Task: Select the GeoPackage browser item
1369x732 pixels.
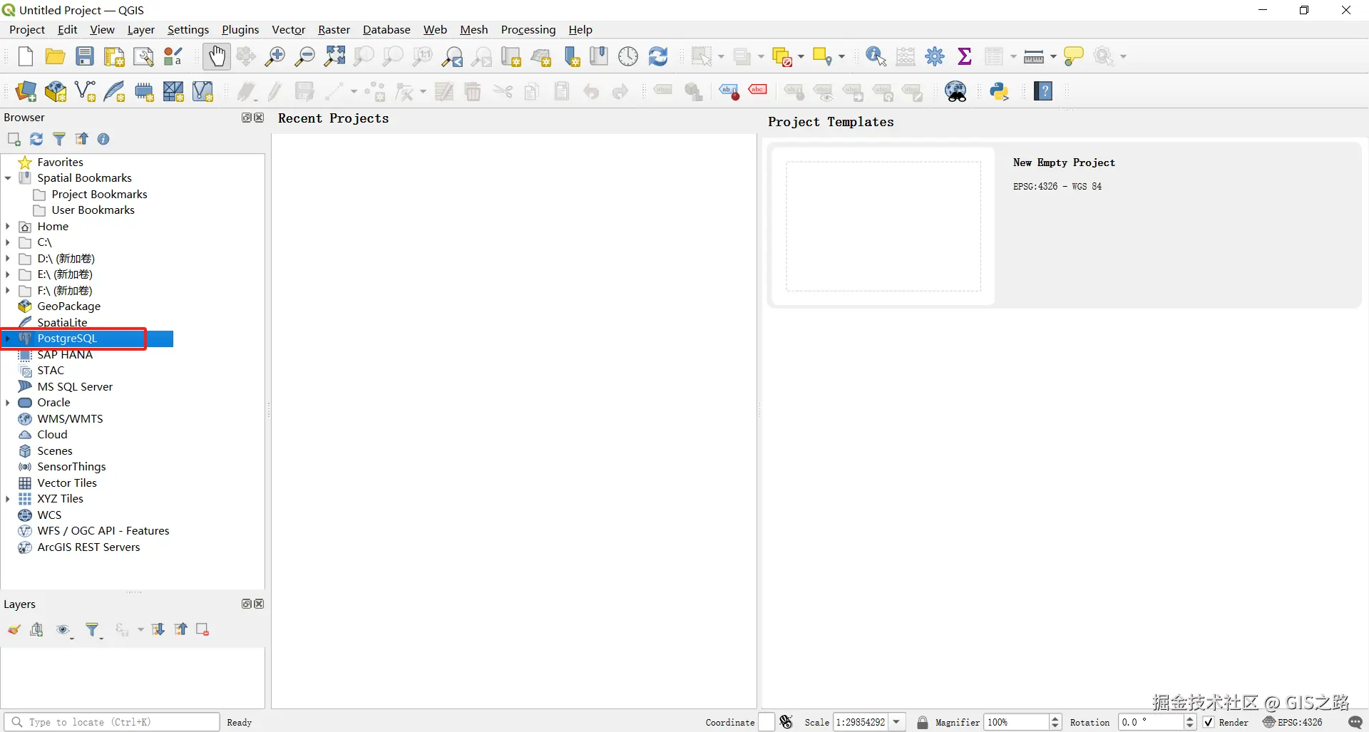Action: (69, 306)
